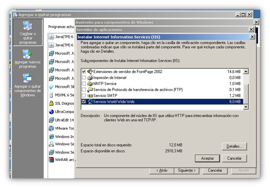The image size is (270, 188).
Task: Minimize the Agregar o quitar programas window
Action: coord(238,15)
